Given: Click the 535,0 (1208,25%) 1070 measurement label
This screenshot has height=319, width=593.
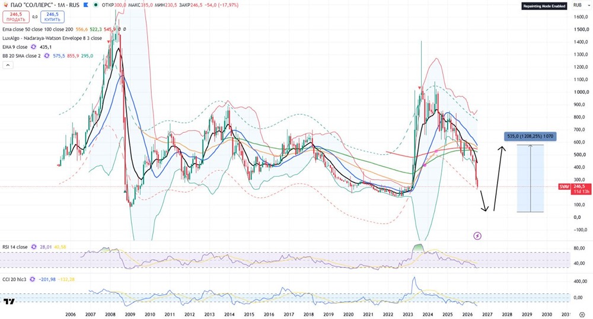Looking at the screenshot, I should [530, 136].
